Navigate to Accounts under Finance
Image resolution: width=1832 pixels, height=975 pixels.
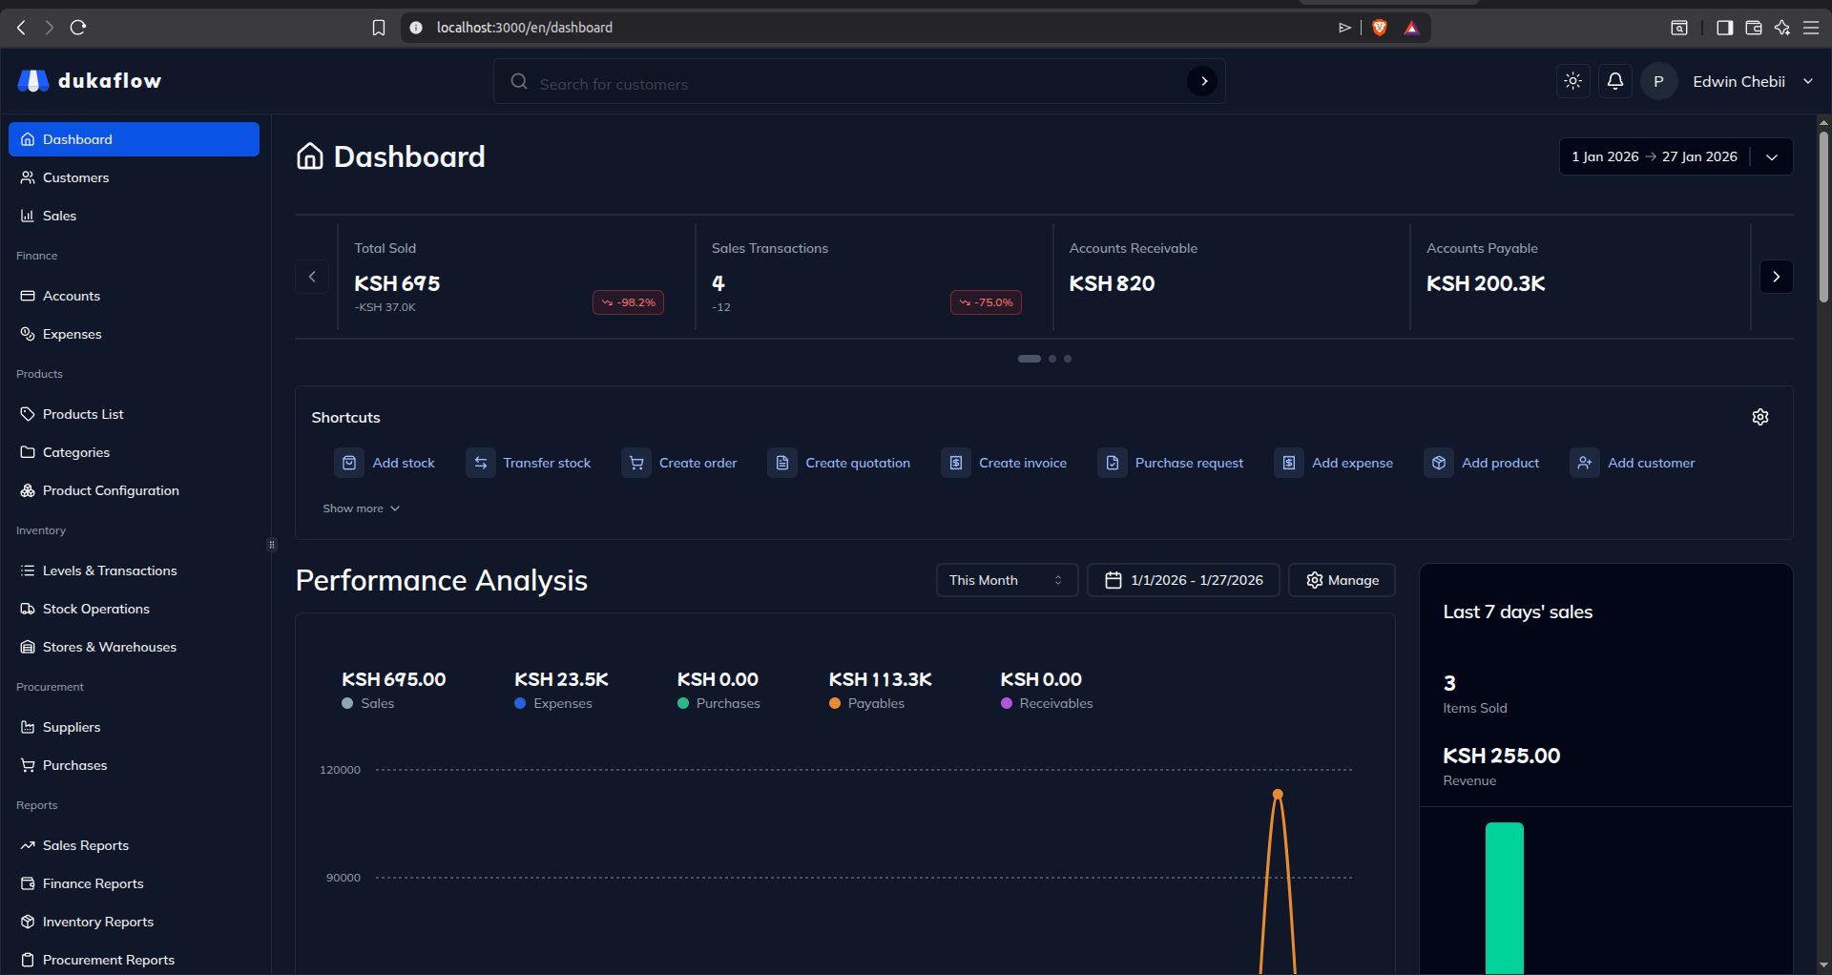(x=135, y=296)
